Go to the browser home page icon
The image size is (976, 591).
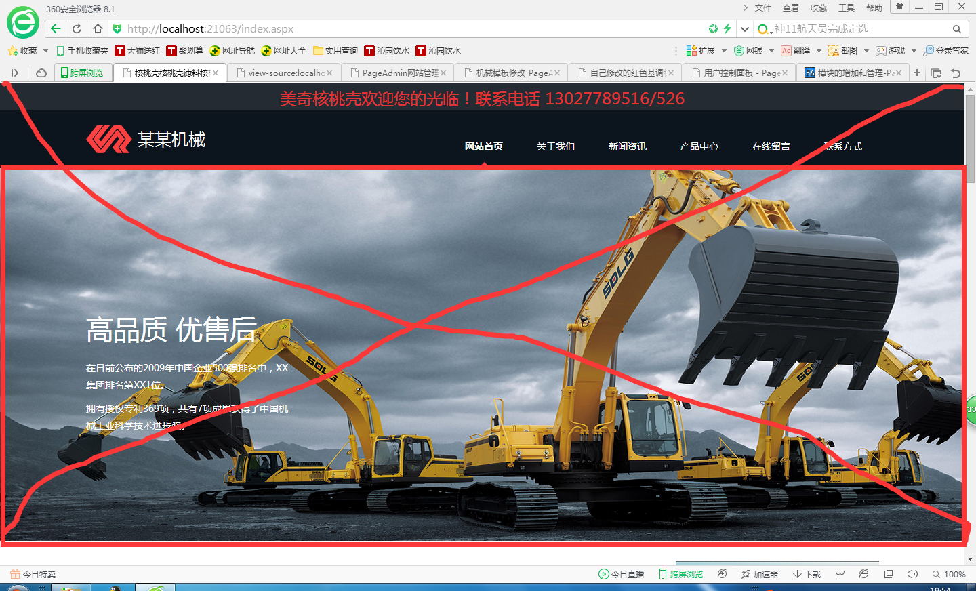(98, 28)
